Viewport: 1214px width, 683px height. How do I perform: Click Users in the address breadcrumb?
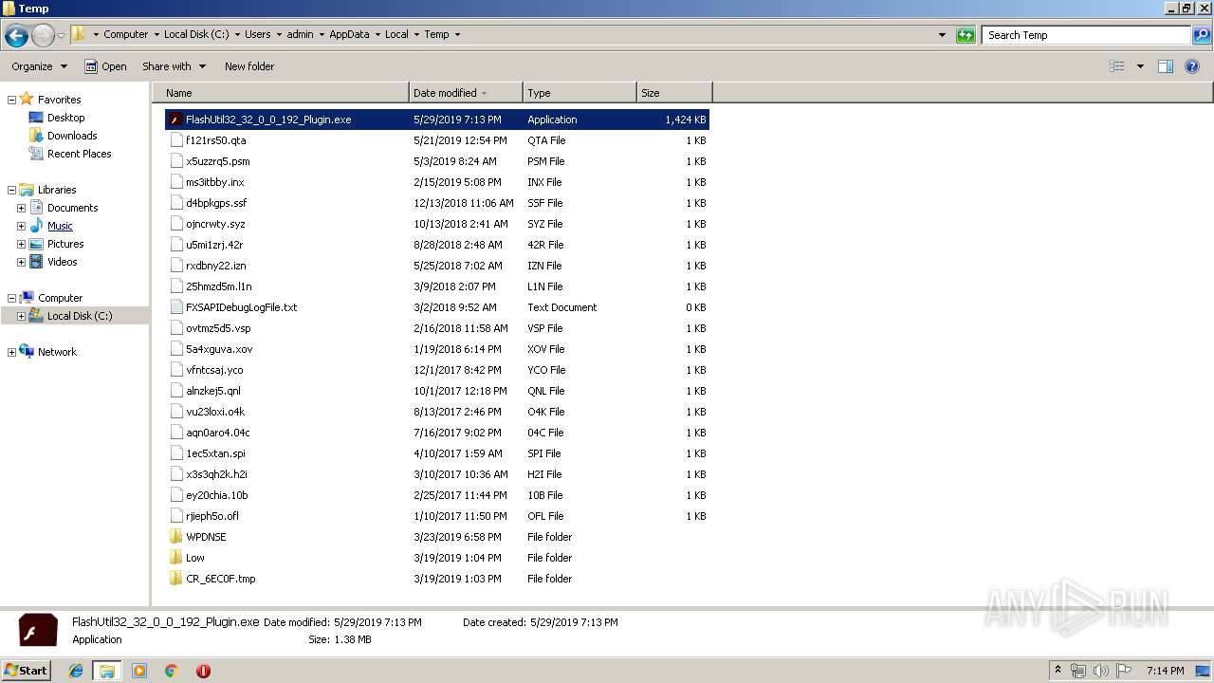point(257,34)
